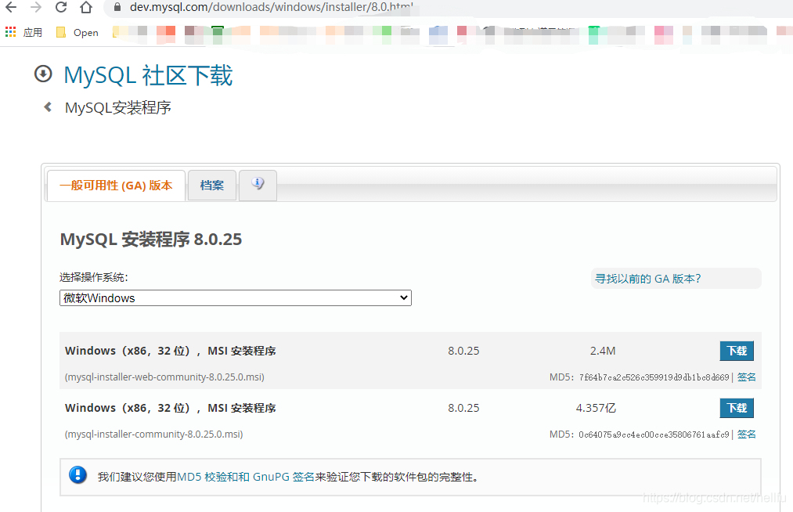
Task: Click version 8.0.25 in the 2.4M row
Action: (463, 351)
